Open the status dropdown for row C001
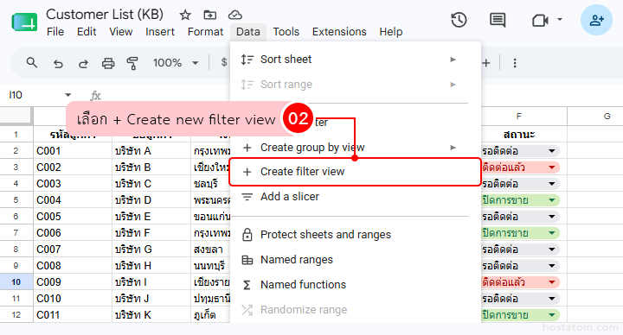 (x=552, y=151)
